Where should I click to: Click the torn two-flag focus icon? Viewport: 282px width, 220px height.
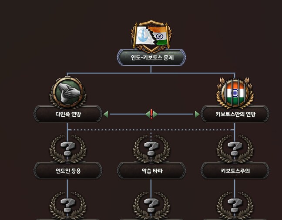click(151, 37)
